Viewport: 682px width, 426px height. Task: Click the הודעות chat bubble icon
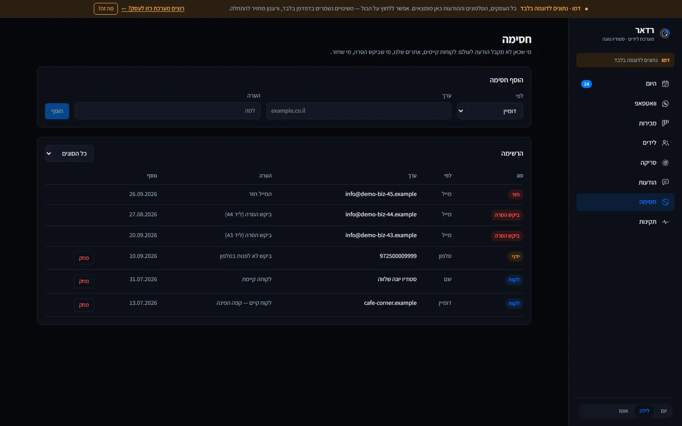click(x=665, y=182)
